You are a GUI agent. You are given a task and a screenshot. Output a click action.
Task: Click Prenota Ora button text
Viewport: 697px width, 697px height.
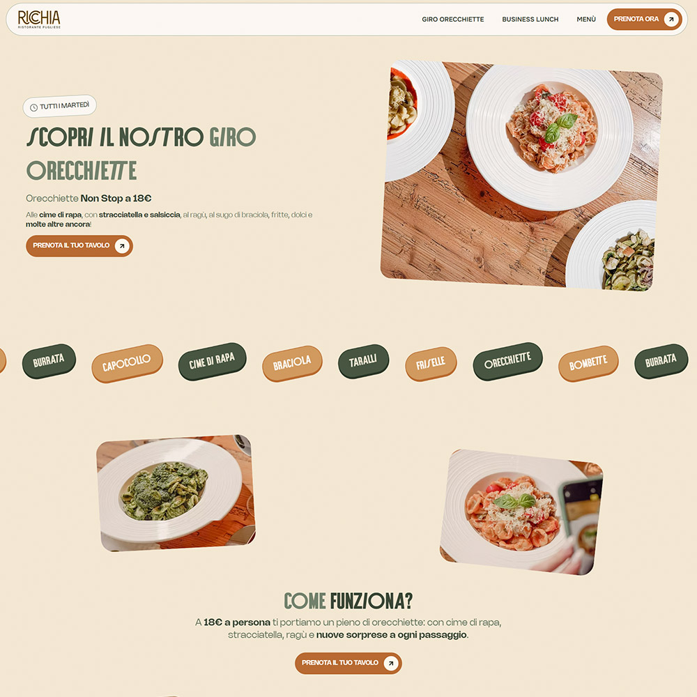point(636,19)
